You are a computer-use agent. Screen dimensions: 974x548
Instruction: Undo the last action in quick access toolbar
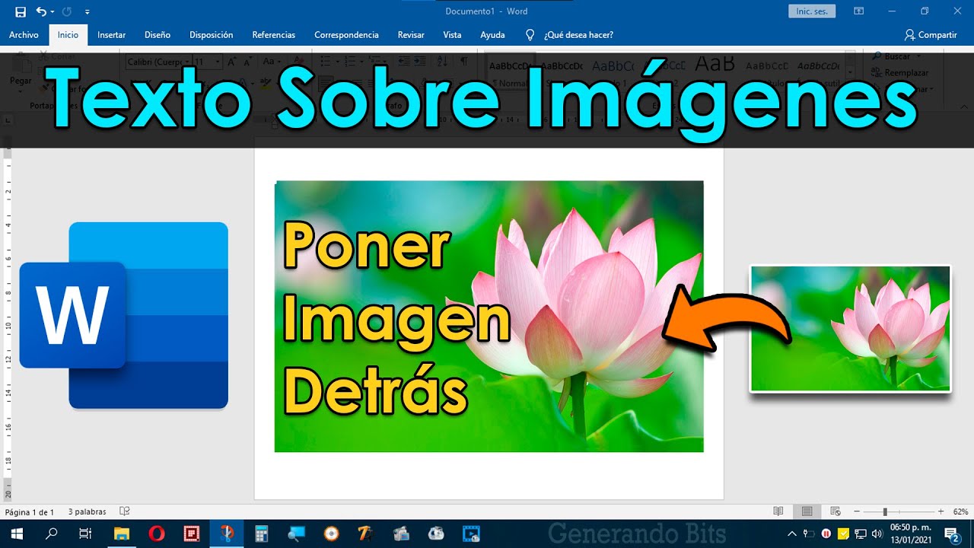click(x=40, y=11)
